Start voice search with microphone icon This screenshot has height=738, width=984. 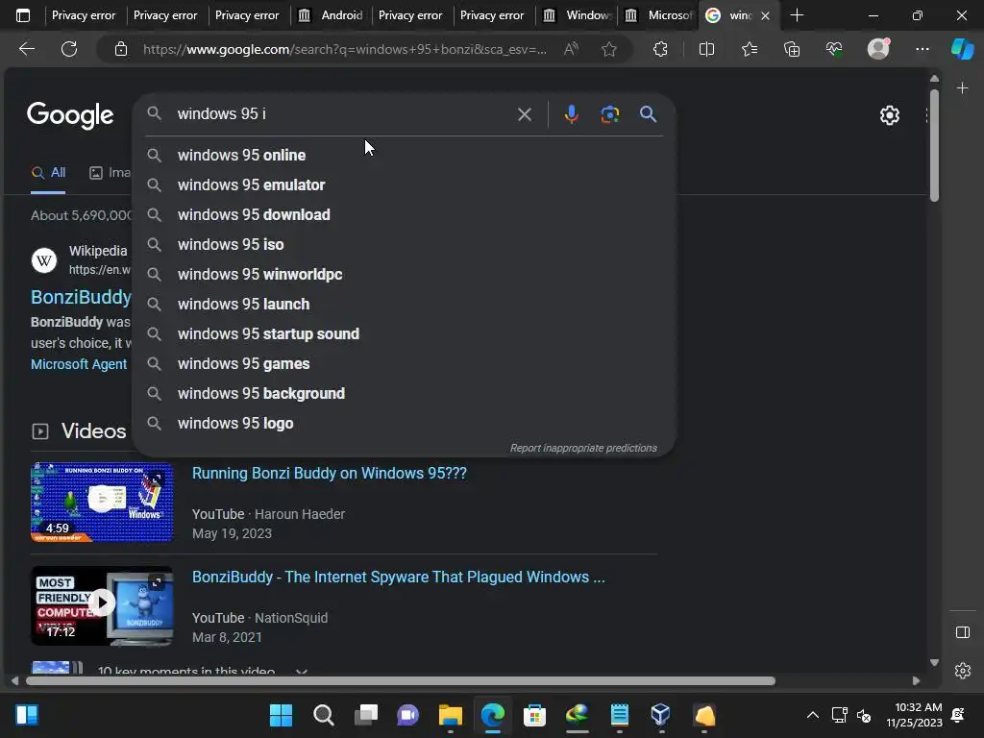click(x=571, y=114)
